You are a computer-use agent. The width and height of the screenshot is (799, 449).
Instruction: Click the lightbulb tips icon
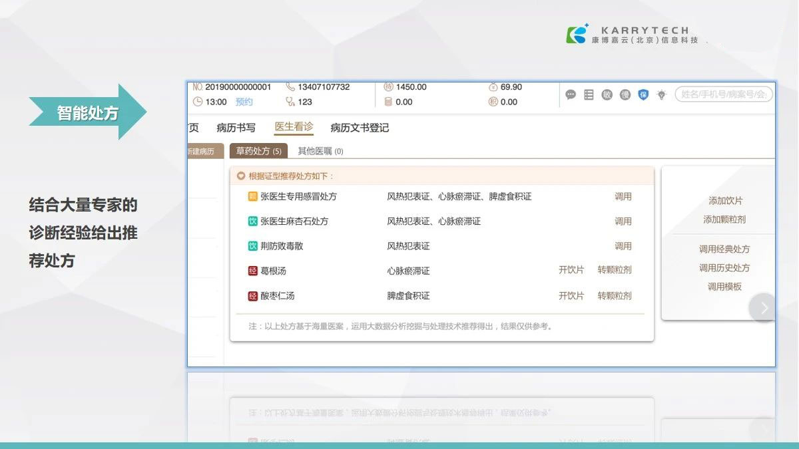pos(661,94)
